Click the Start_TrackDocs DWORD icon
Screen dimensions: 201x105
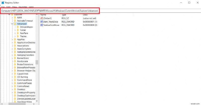pos(41,22)
